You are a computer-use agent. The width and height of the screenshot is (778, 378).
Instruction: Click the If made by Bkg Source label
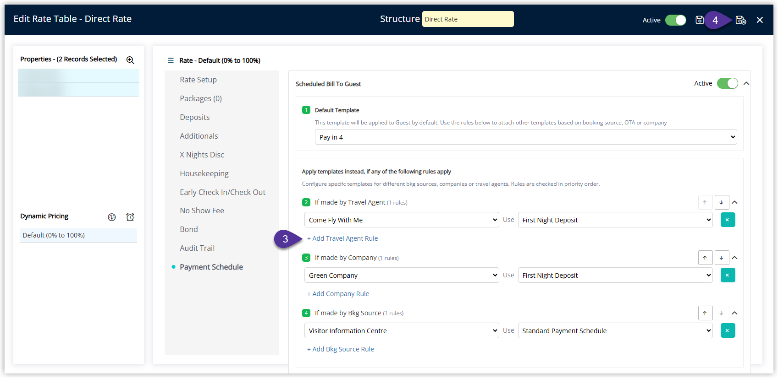pyautogui.click(x=348, y=313)
